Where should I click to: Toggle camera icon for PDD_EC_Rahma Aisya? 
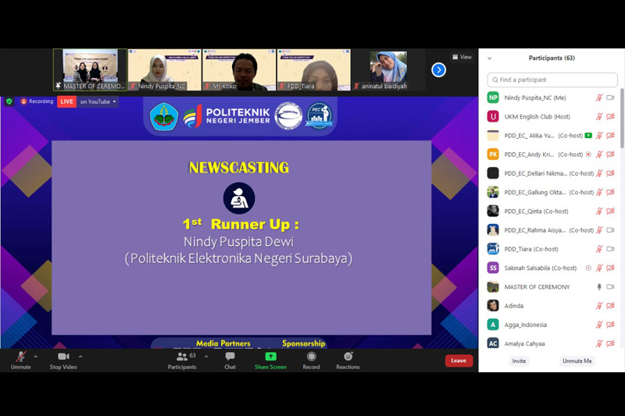pyautogui.click(x=610, y=230)
